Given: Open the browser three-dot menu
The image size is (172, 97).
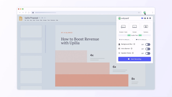Looking at the screenshot, I should point(153,13).
